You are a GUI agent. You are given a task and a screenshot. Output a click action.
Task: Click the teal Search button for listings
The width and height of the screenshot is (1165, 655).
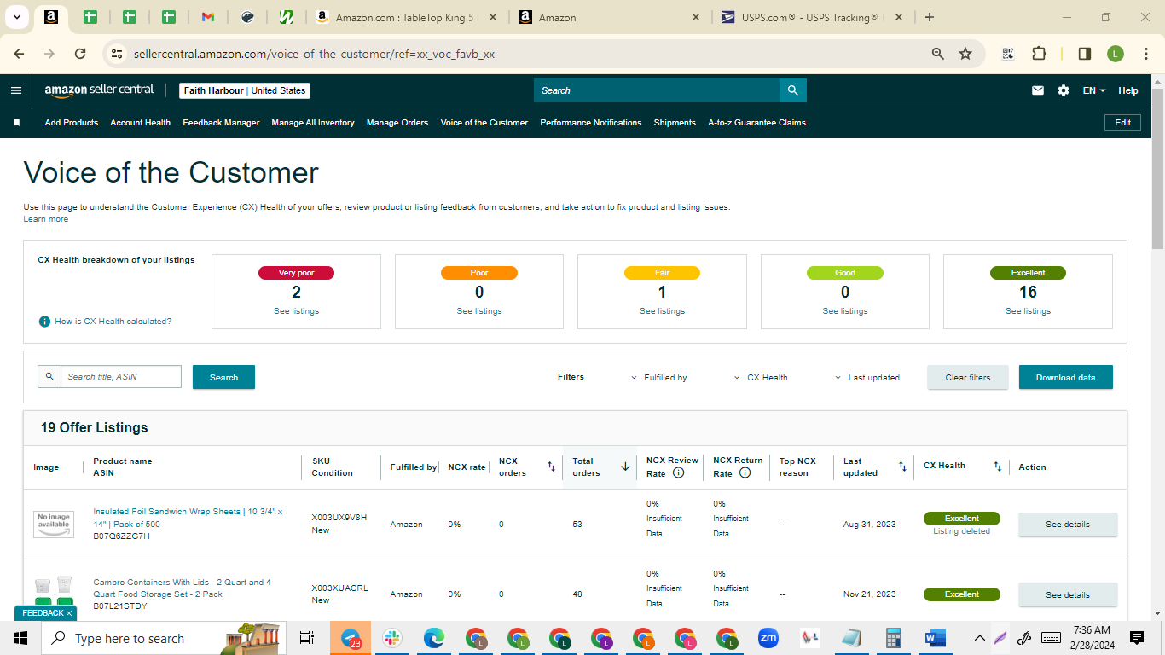pyautogui.click(x=223, y=377)
